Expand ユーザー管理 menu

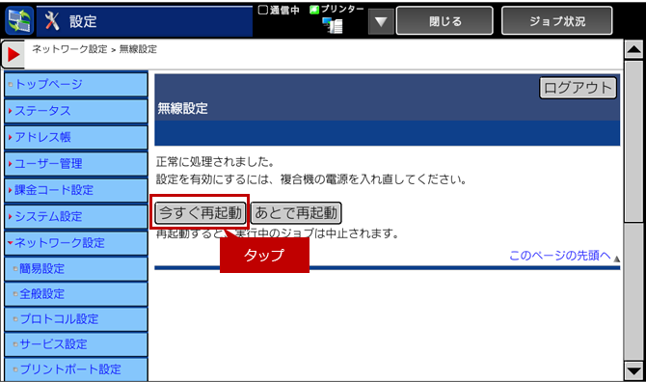point(76,164)
